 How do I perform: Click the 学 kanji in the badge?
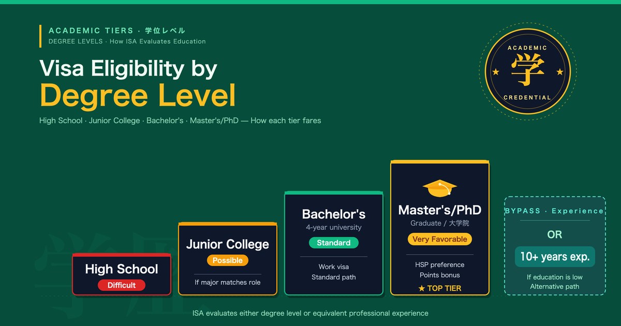click(x=527, y=70)
